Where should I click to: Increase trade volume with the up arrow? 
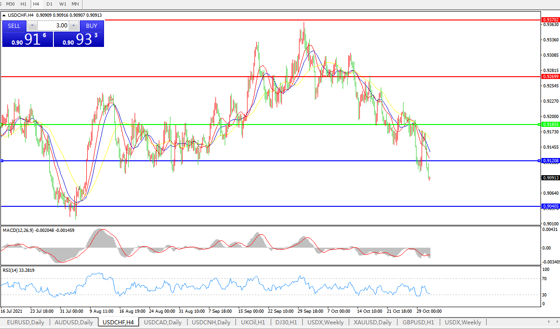73,26
